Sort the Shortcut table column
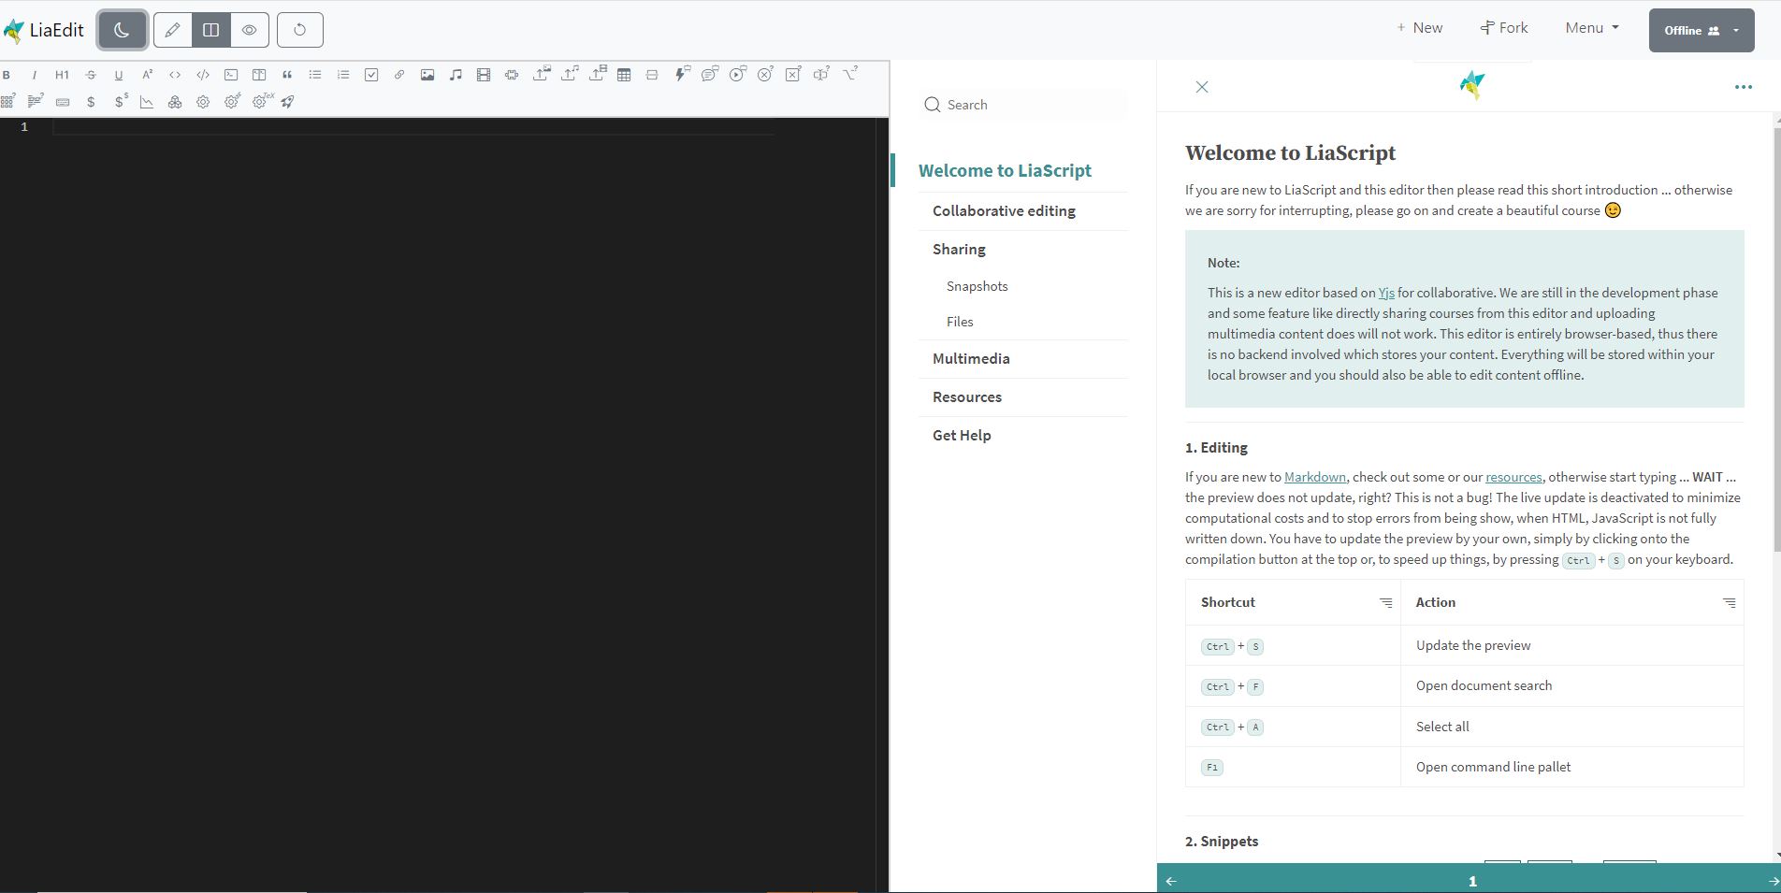1781x893 pixels. (x=1385, y=603)
